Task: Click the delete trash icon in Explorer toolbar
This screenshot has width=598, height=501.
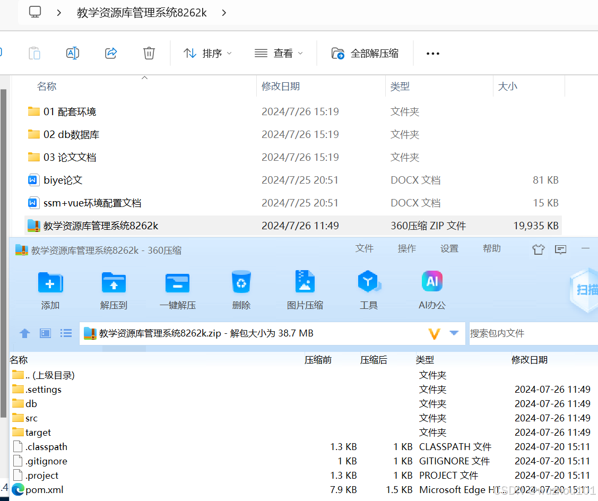Action: pyautogui.click(x=149, y=53)
